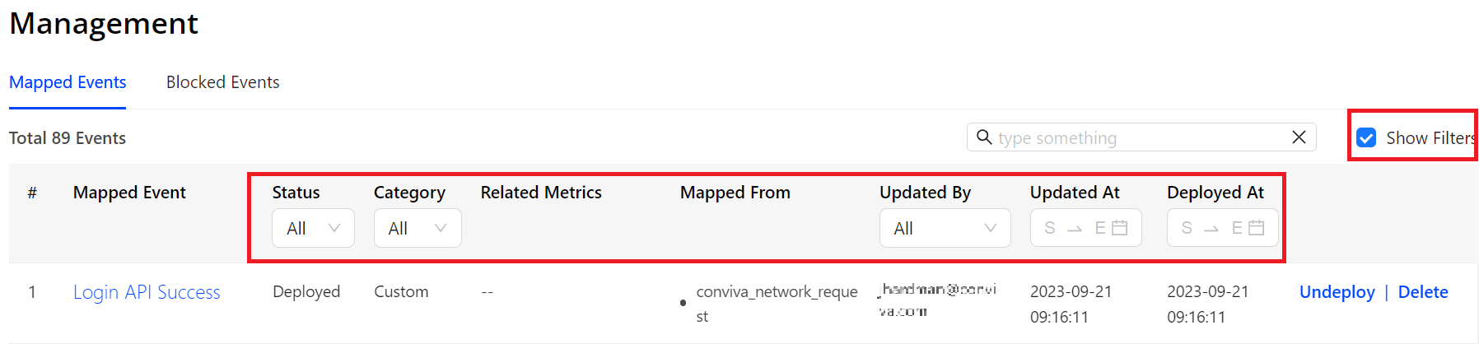Image resolution: width=1479 pixels, height=344 pixels.
Task: Click calendar icon in Deployed At filter
Action: [x=1256, y=228]
